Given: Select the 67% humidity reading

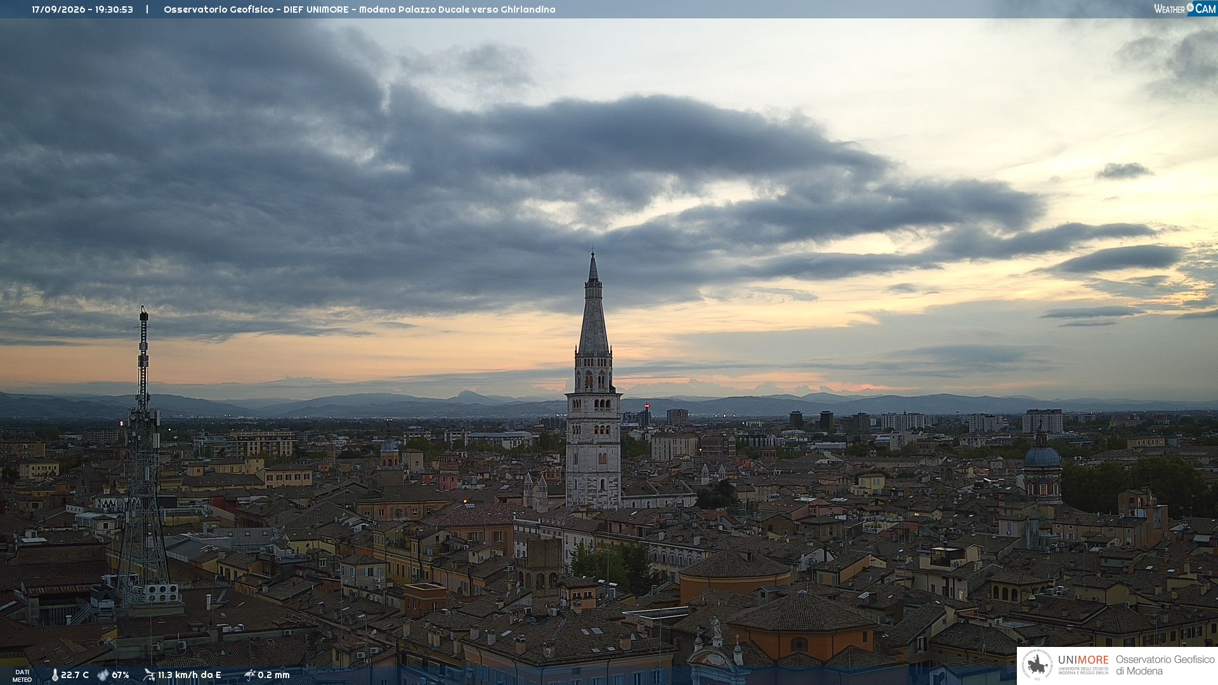Looking at the screenshot, I should click(121, 675).
